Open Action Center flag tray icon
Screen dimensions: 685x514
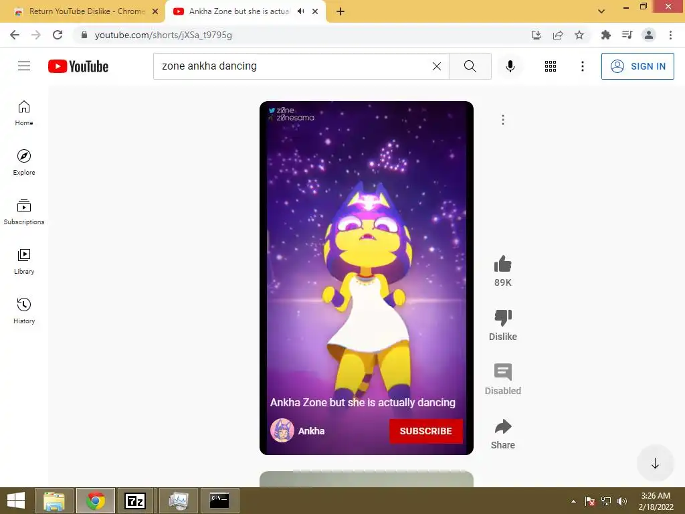pyautogui.click(x=589, y=501)
